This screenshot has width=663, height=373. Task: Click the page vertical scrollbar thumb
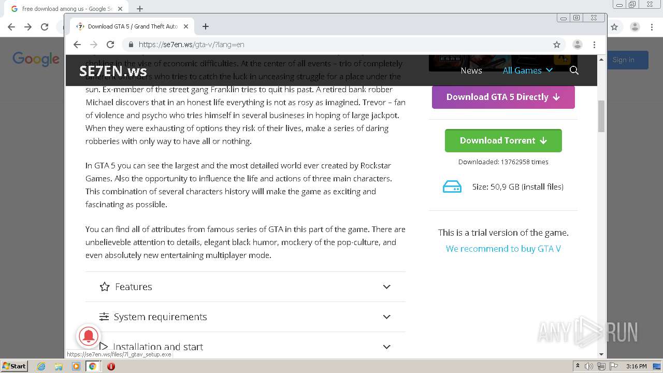pos(601,116)
